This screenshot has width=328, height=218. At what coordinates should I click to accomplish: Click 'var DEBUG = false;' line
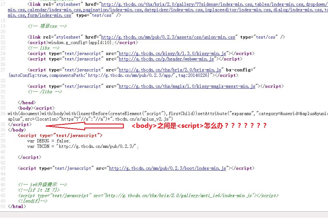(49, 141)
